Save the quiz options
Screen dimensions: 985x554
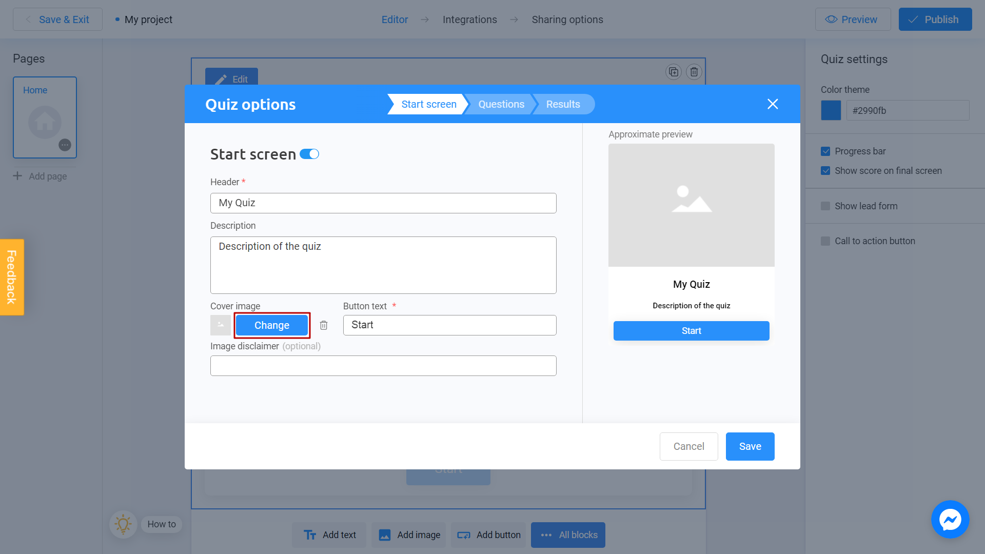pos(750,446)
